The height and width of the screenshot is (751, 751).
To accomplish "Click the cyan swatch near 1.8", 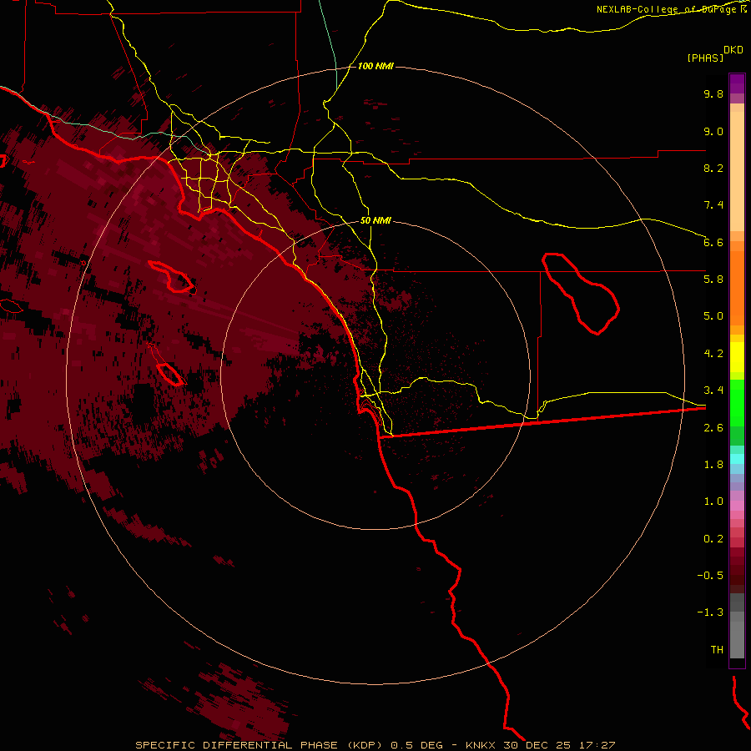I will pos(737,458).
